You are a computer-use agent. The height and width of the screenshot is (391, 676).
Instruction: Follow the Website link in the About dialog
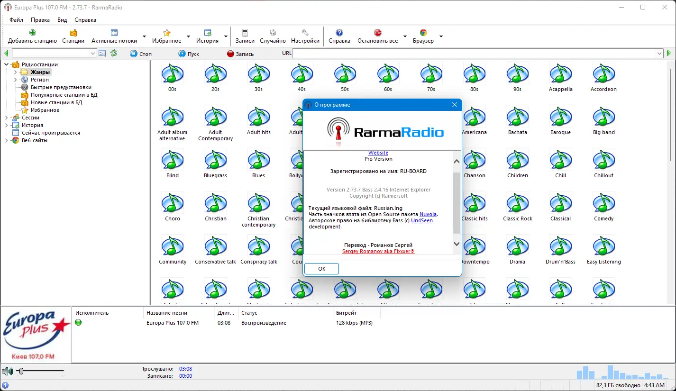click(378, 152)
